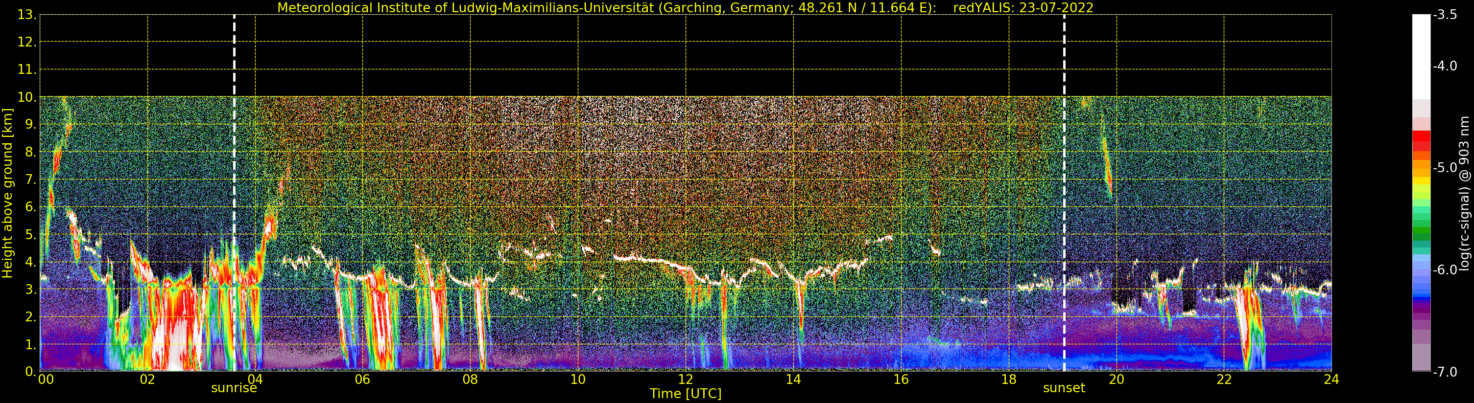Click the colorbar value '-5.0'

click(1445, 167)
